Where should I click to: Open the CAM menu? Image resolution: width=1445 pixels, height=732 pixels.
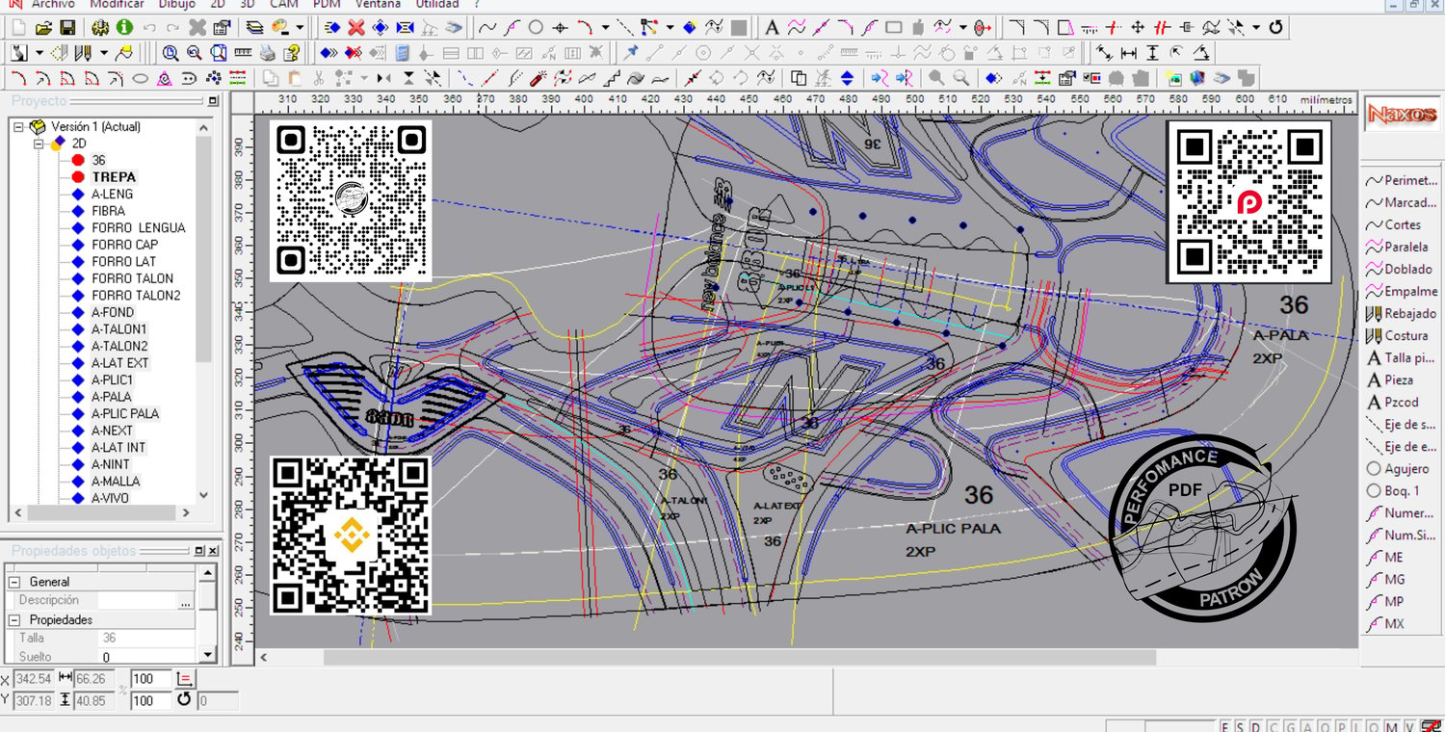[x=284, y=4]
